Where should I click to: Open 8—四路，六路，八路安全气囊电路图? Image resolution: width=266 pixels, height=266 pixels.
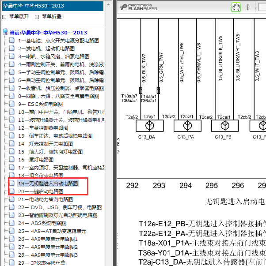[x=59, y=96]
